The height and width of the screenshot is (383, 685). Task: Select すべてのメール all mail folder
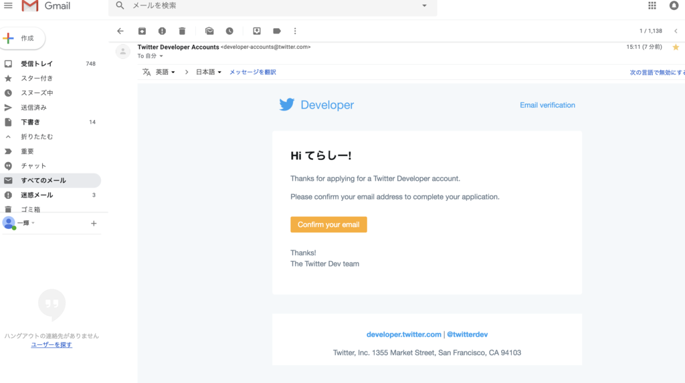50,181
